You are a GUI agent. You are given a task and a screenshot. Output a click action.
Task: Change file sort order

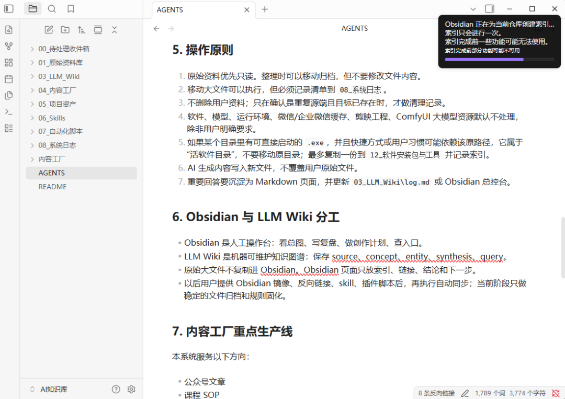tap(82, 30)
